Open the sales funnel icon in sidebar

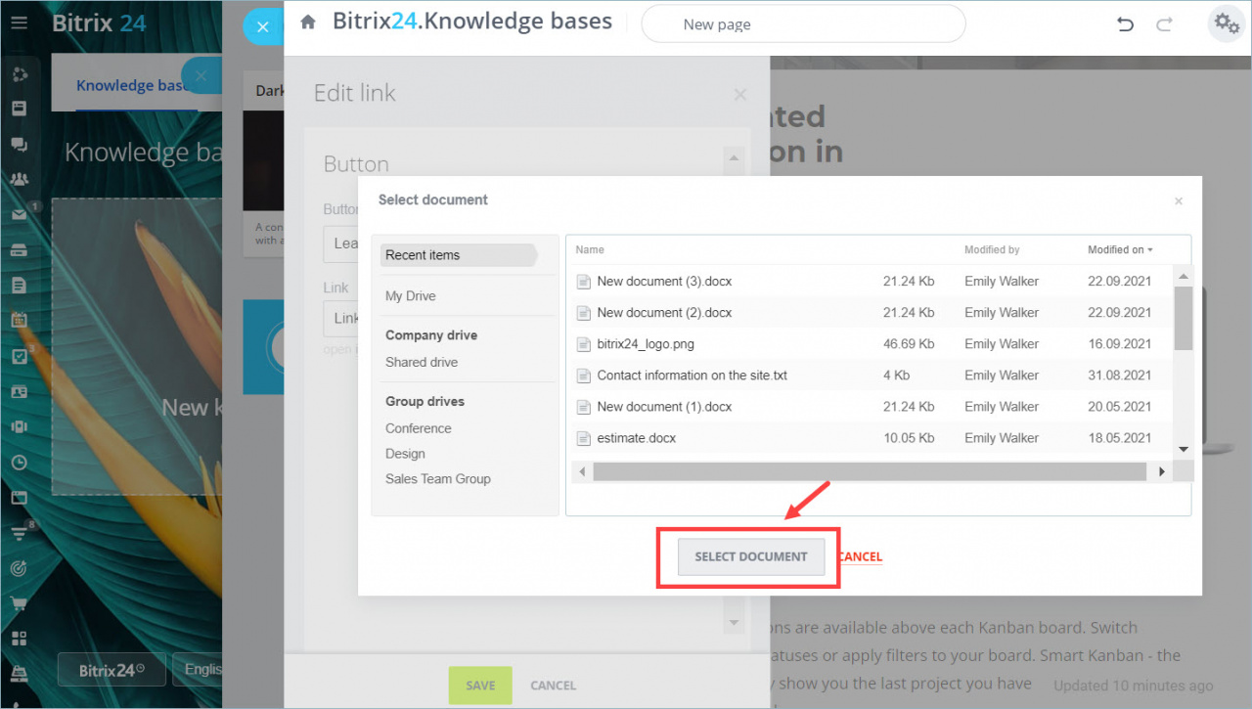tap(19, 533)
